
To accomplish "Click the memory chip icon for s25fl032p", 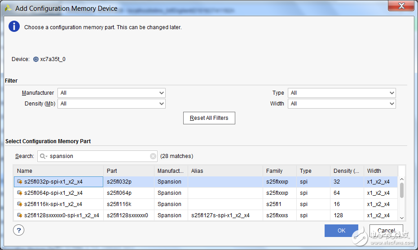I will [20, 182].
